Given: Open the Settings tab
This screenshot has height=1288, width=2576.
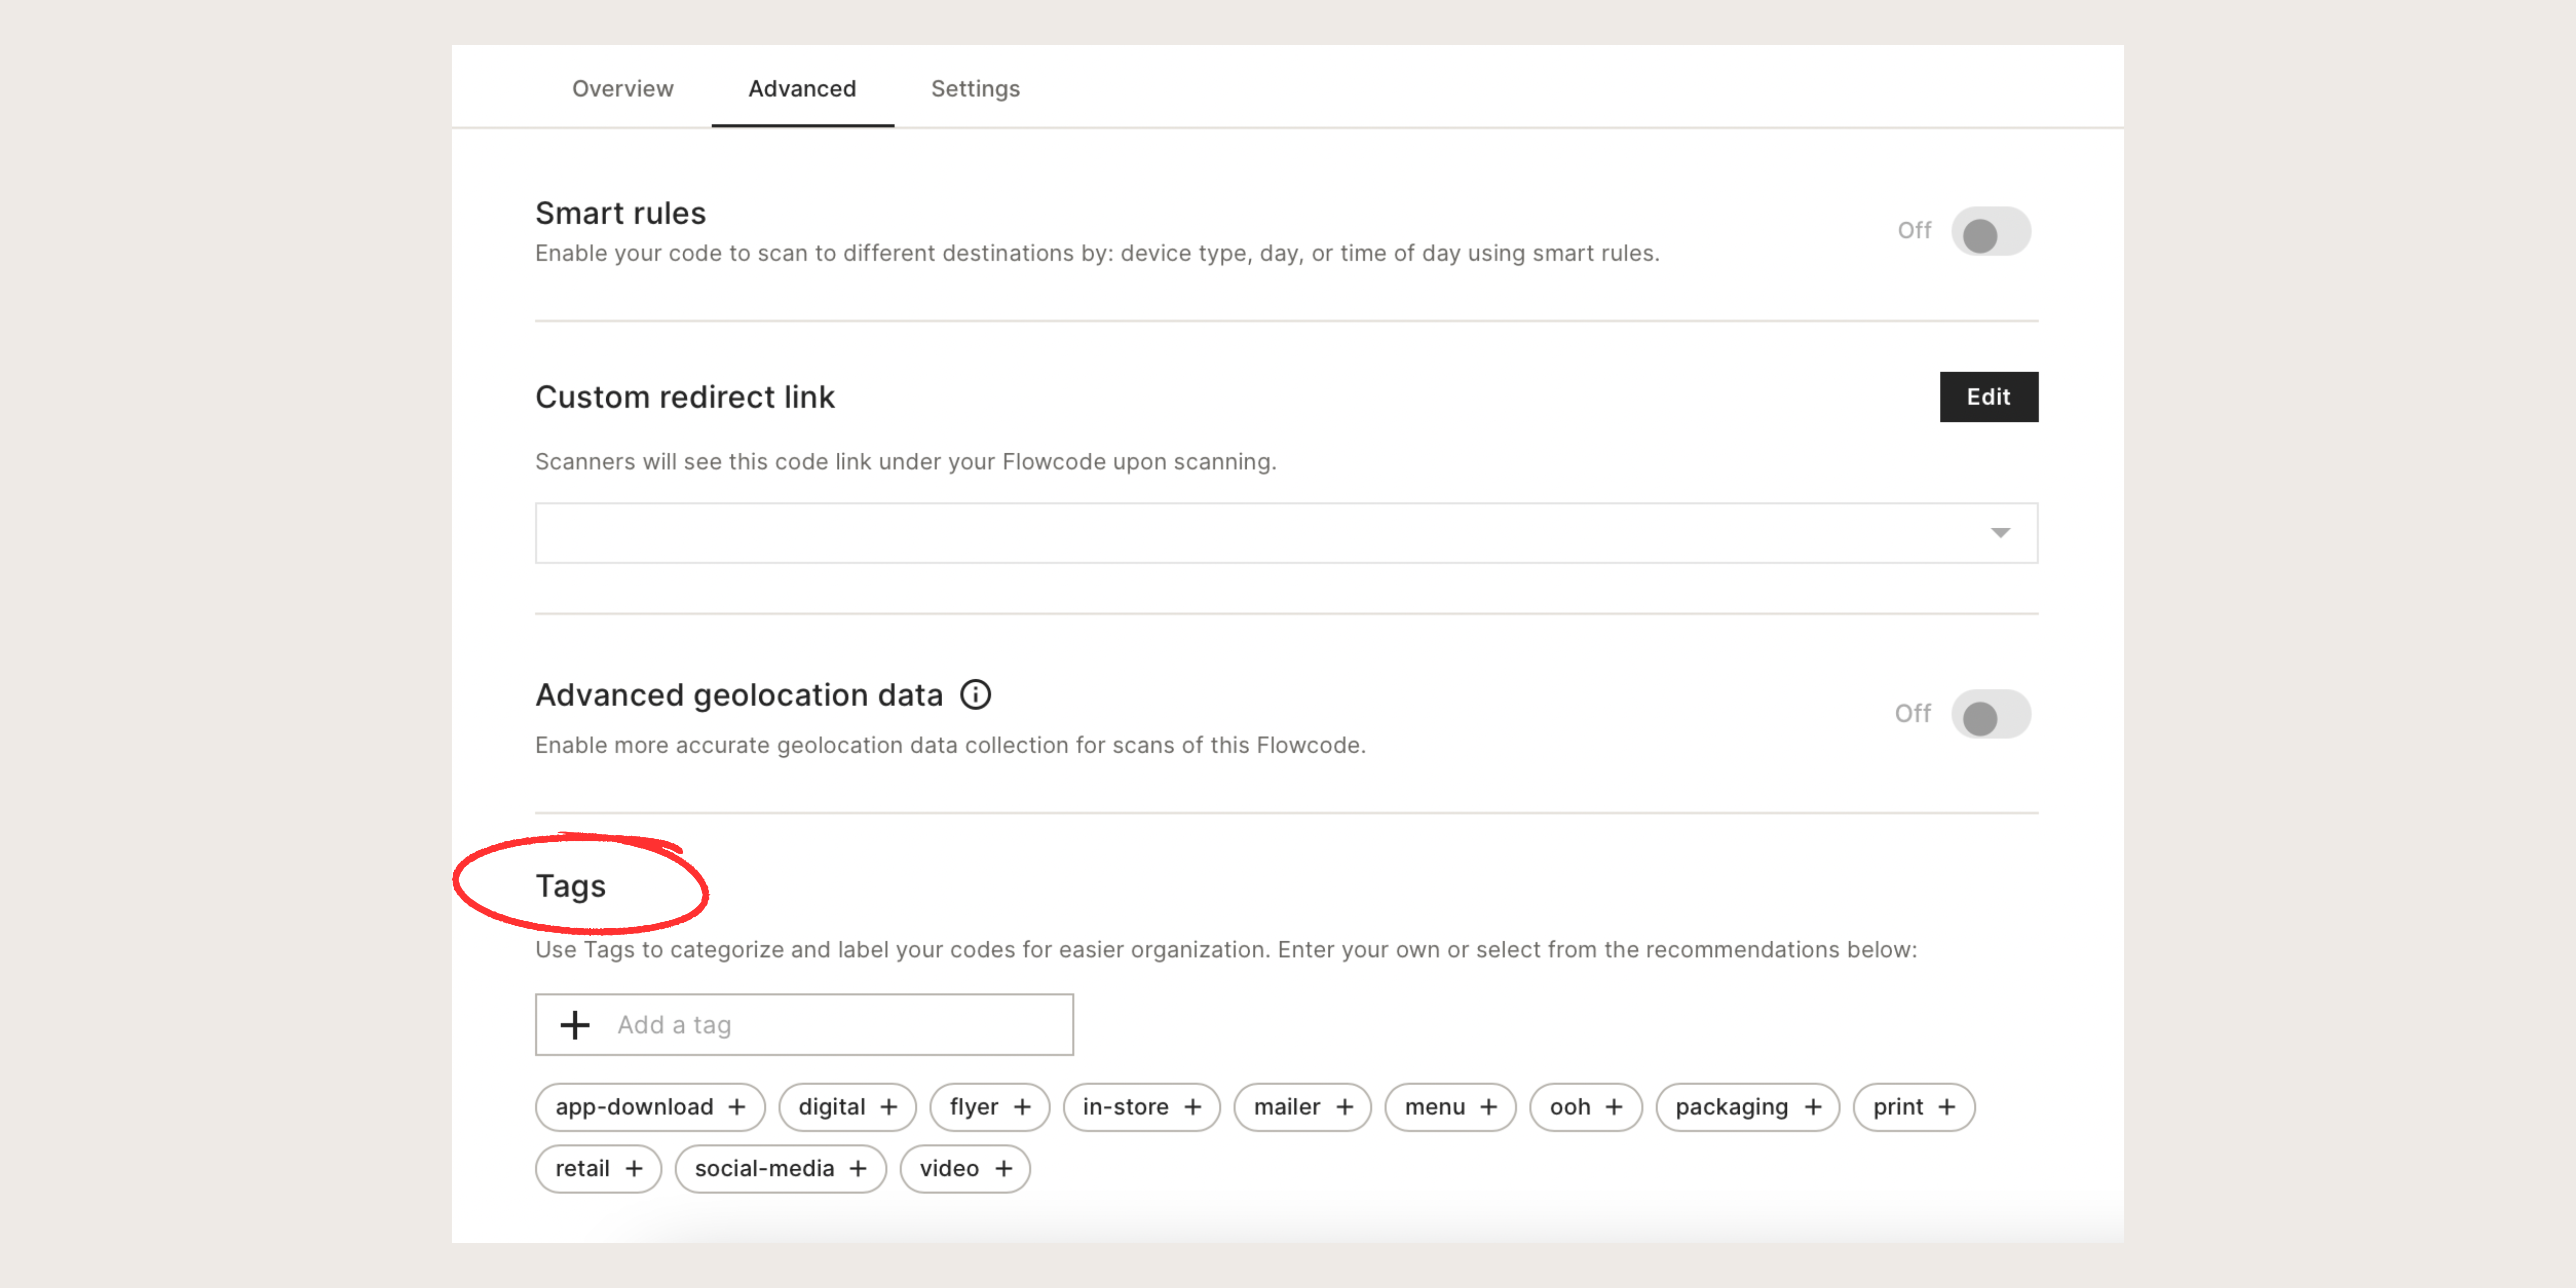Looking at the screenshot, I should pos(975,88).
